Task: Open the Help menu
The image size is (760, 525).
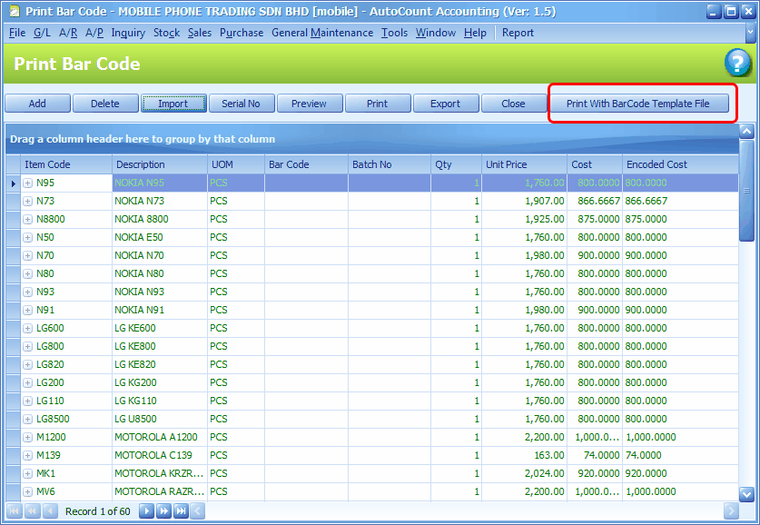Action: pos(475,33)
